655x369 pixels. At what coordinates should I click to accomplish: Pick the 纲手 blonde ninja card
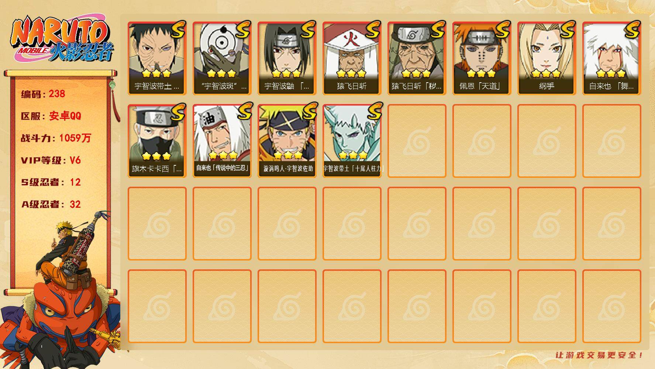pyautogui.click(x=547, y=58)
